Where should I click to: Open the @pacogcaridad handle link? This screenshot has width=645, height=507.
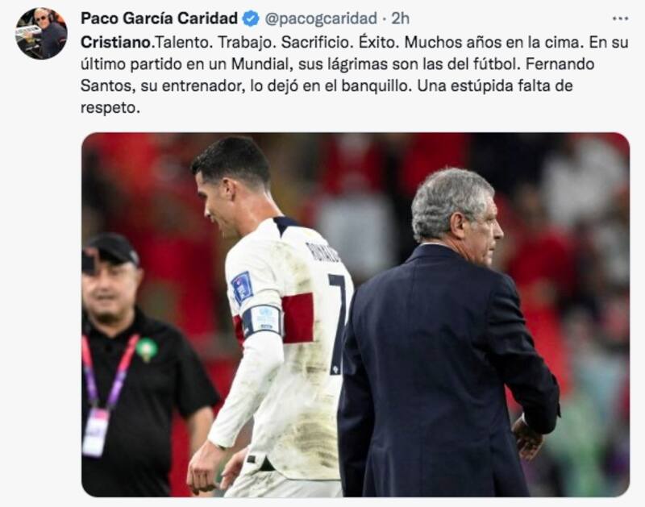[x=321, y=19]
